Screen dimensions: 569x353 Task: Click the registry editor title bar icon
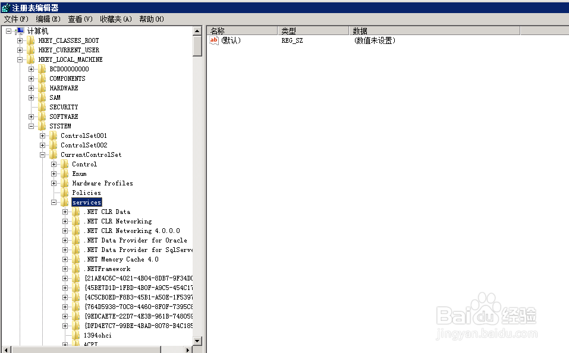(6, 7)
